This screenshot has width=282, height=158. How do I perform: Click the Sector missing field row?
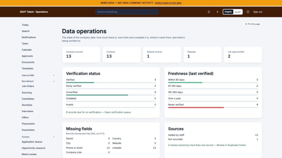point(88,138)
